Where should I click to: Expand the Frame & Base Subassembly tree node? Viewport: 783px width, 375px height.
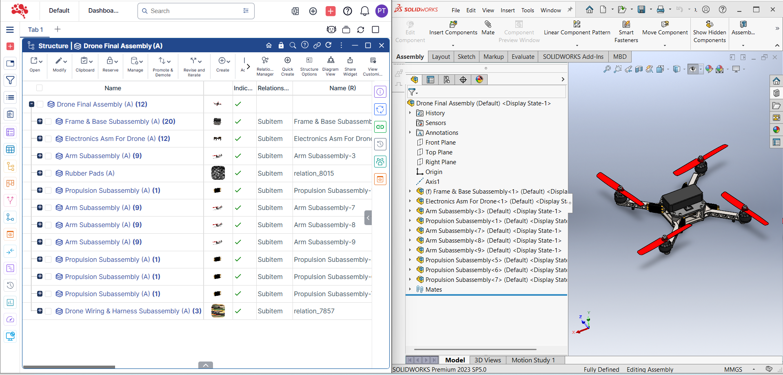point(40,121)
